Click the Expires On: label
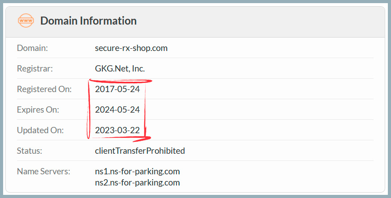 [38, 110]
